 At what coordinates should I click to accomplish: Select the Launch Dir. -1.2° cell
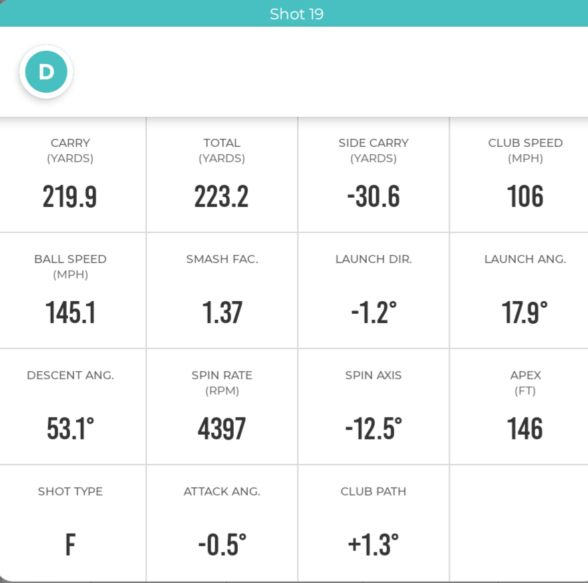tap(374, 290)
